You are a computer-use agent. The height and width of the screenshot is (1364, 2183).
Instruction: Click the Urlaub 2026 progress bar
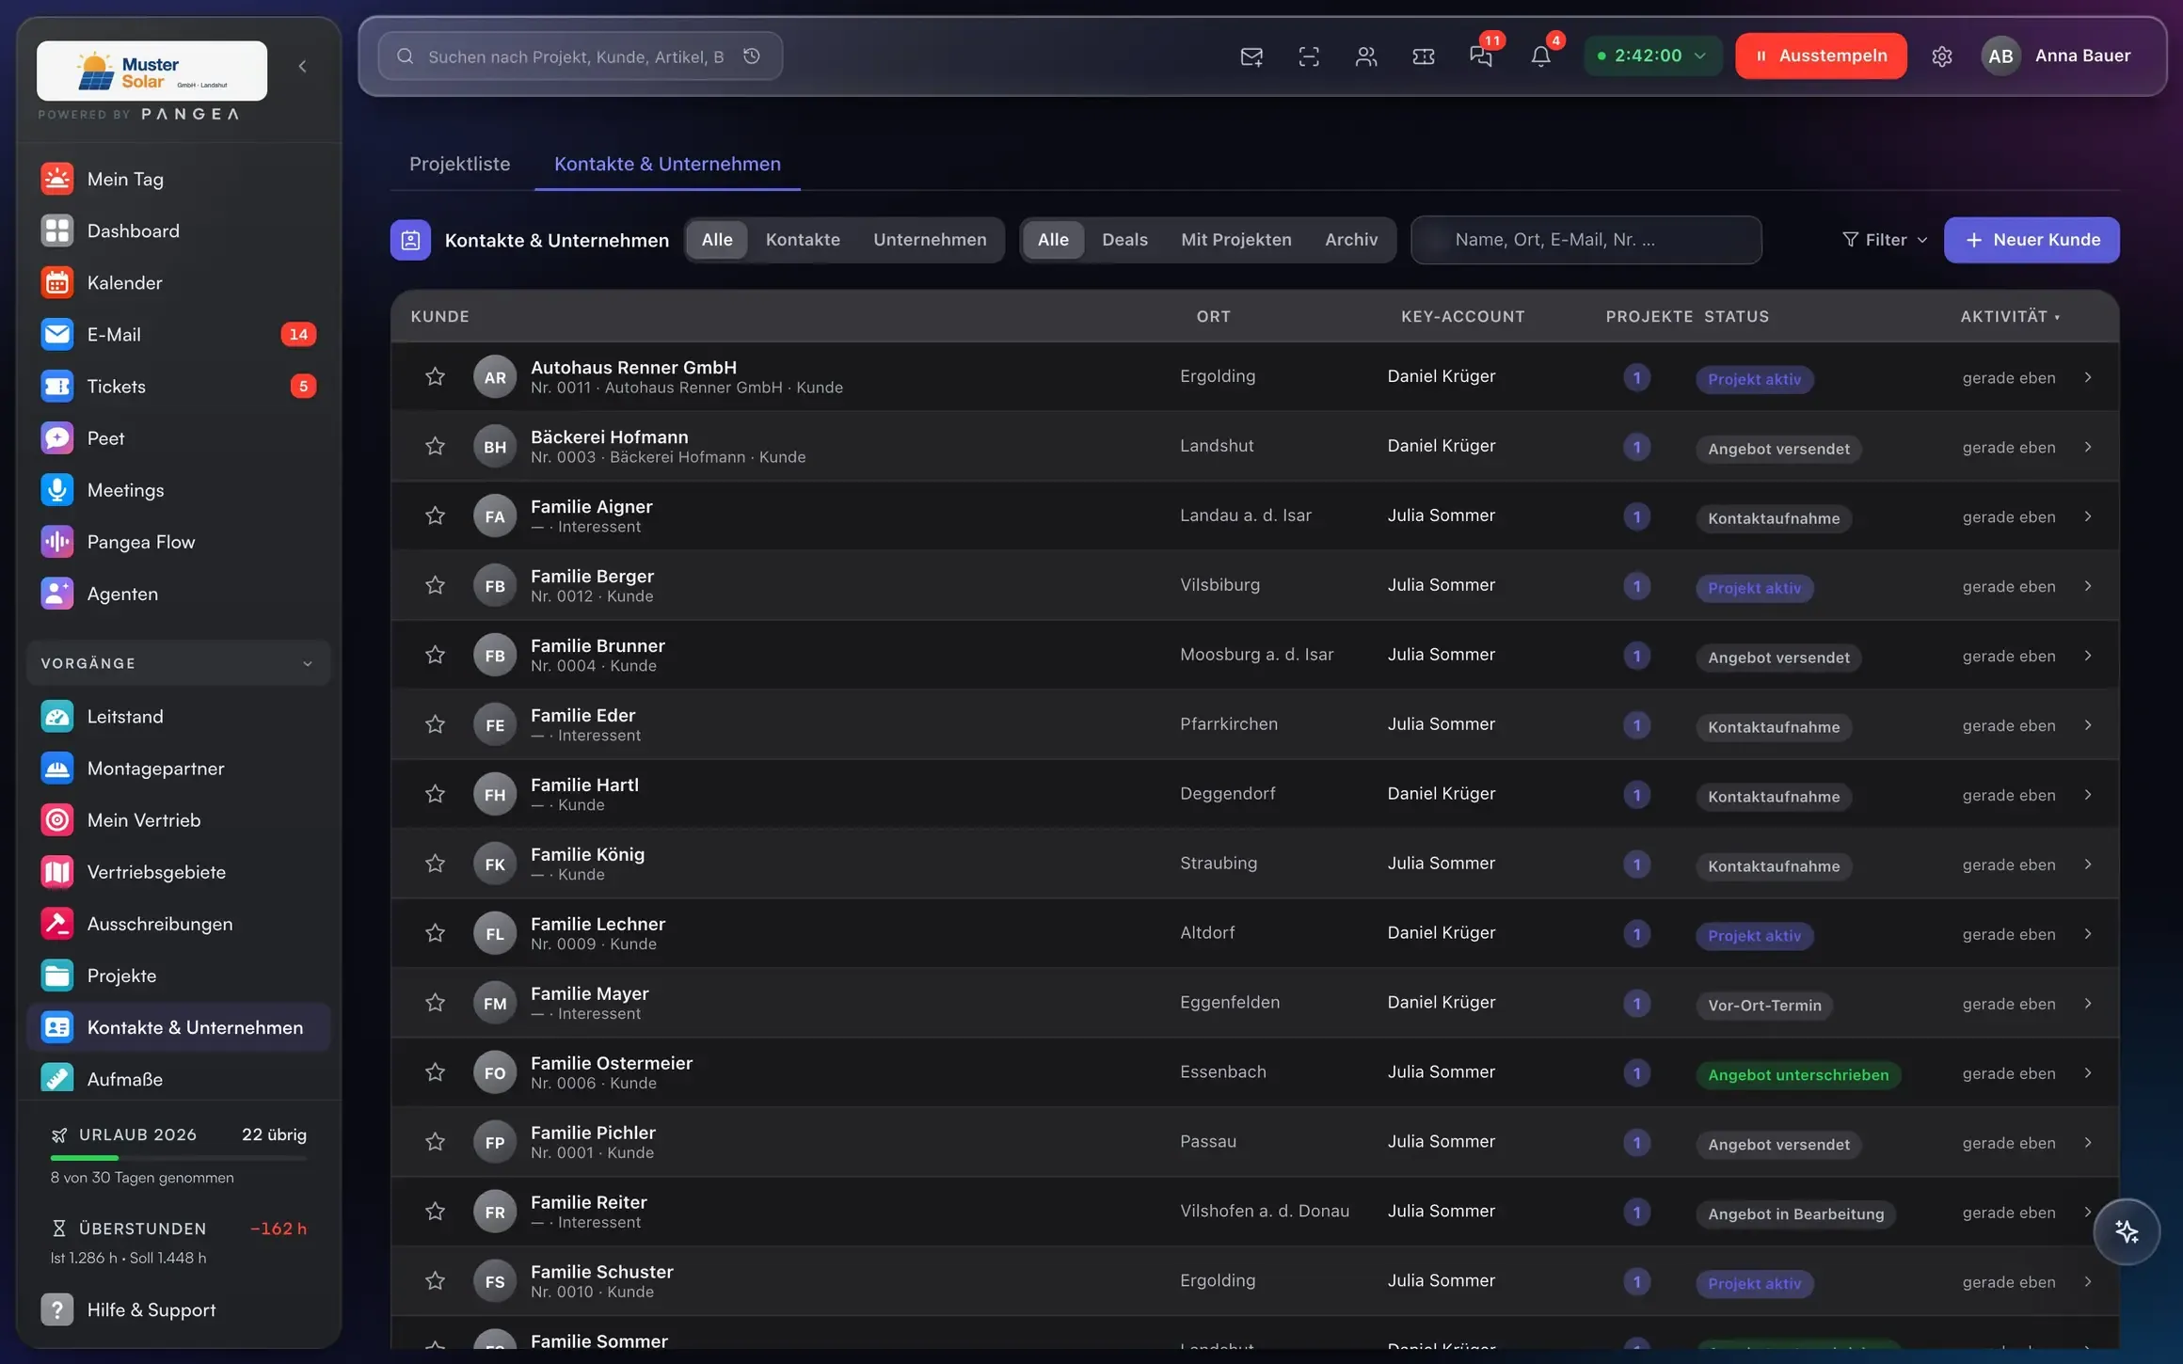pyautogui.click(x=179, y=1157)
